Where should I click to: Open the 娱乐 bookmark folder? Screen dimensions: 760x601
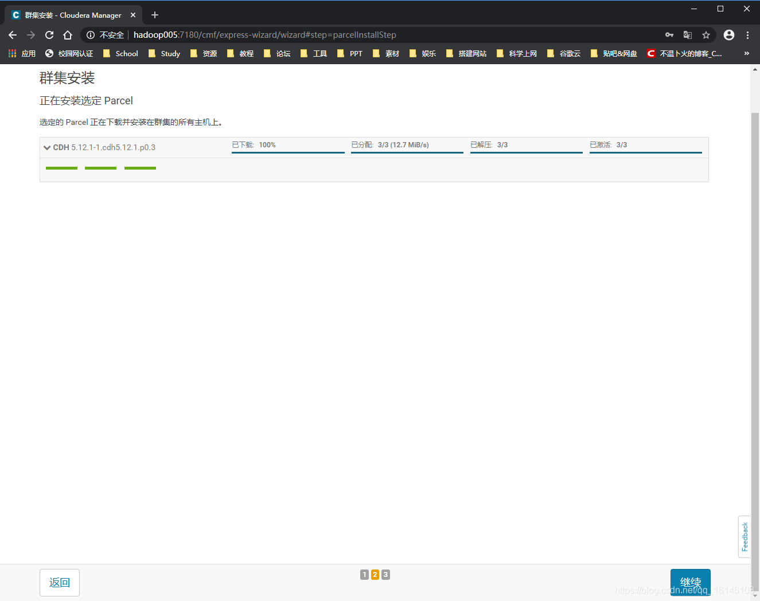(x=423, y=53)
